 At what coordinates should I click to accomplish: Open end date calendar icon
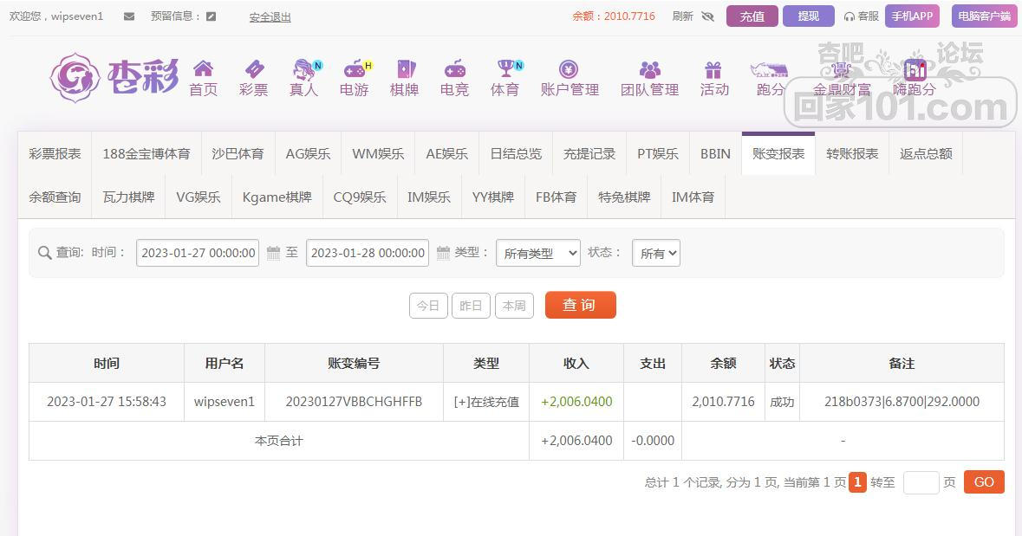click(x=443, y=253)
